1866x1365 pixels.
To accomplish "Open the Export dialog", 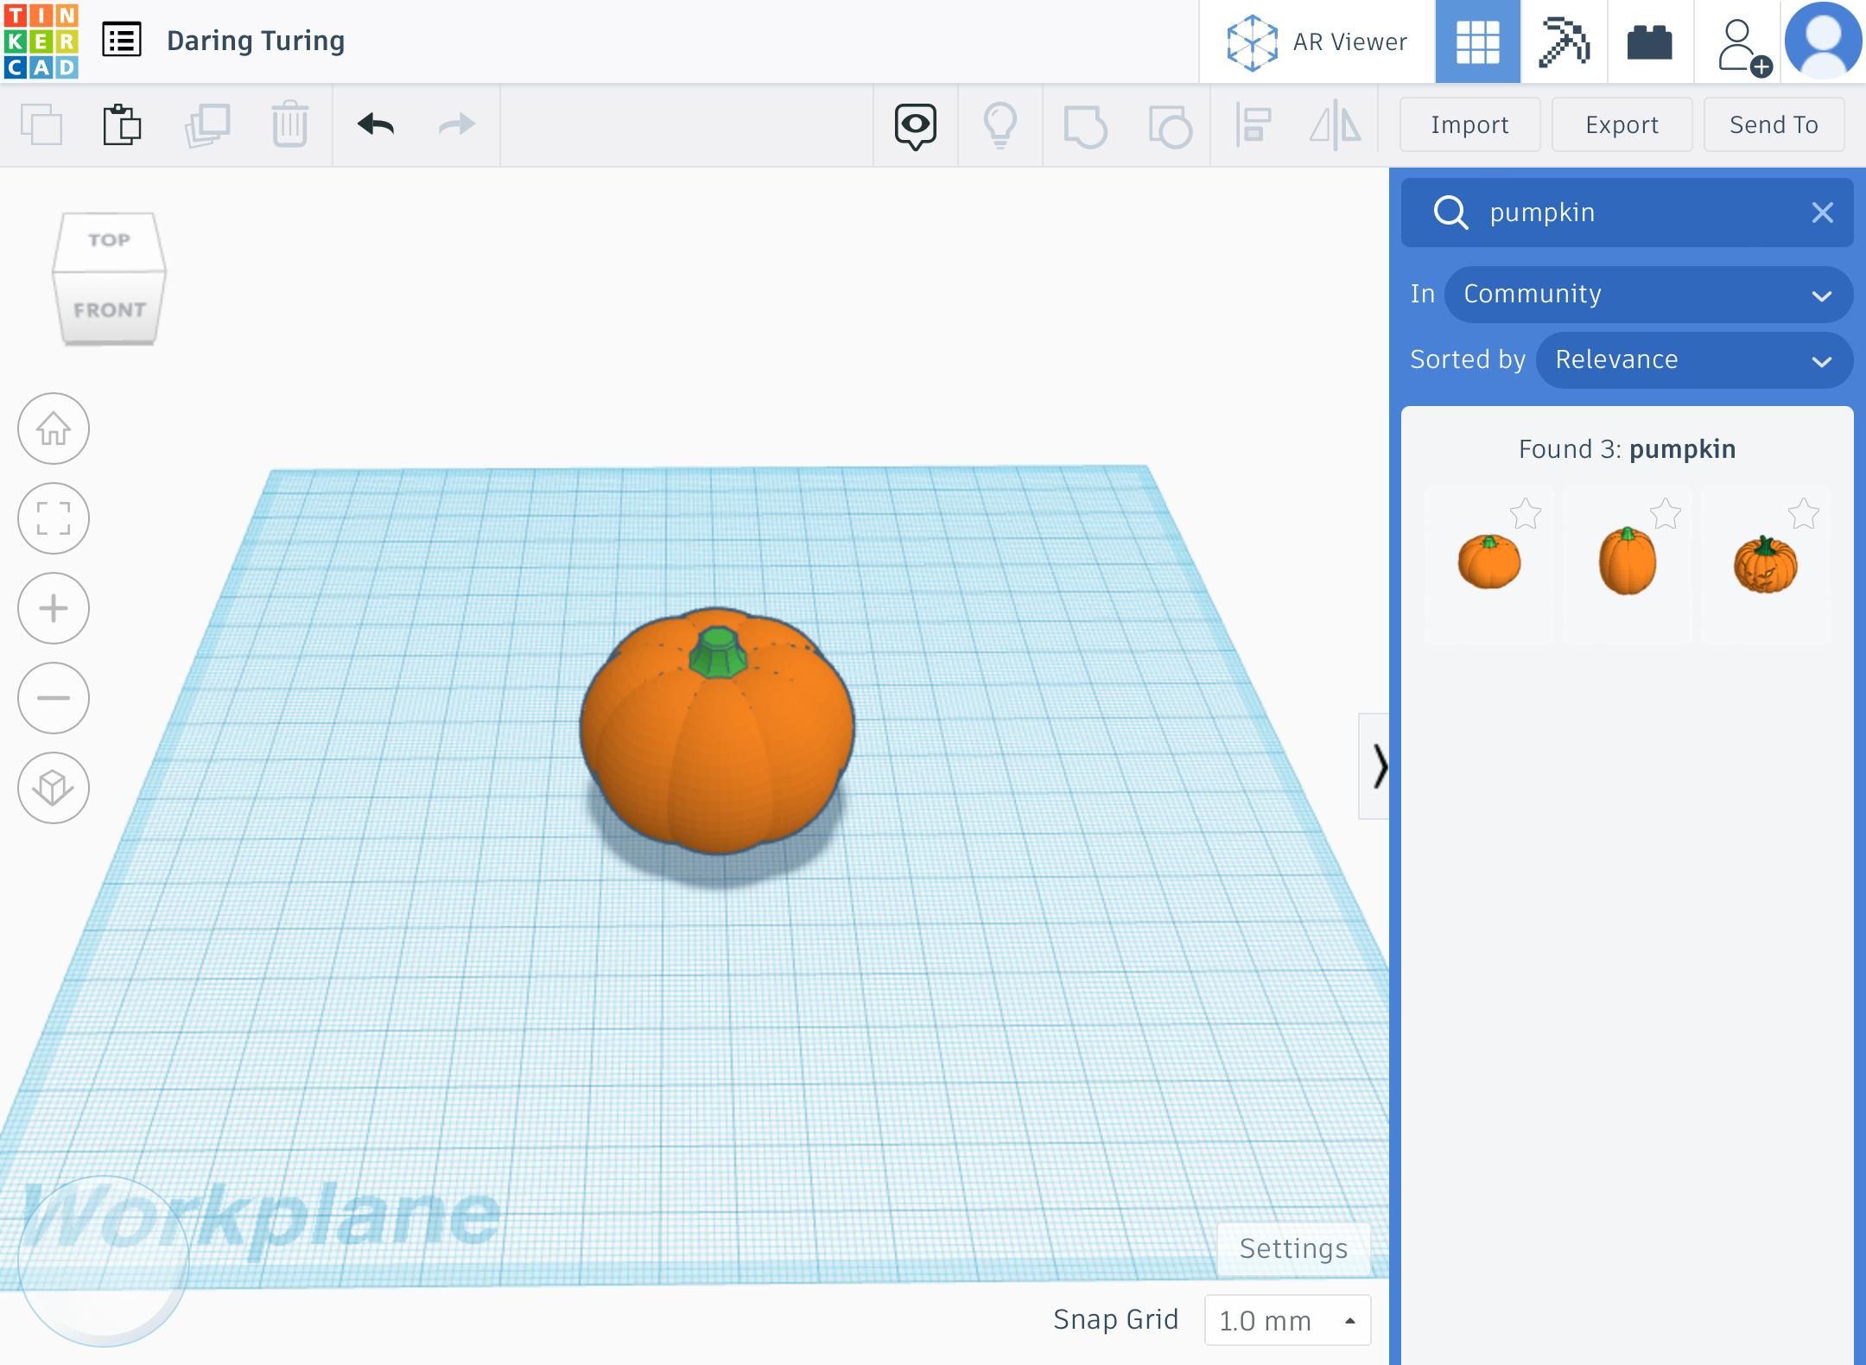I will [1621, 125].
